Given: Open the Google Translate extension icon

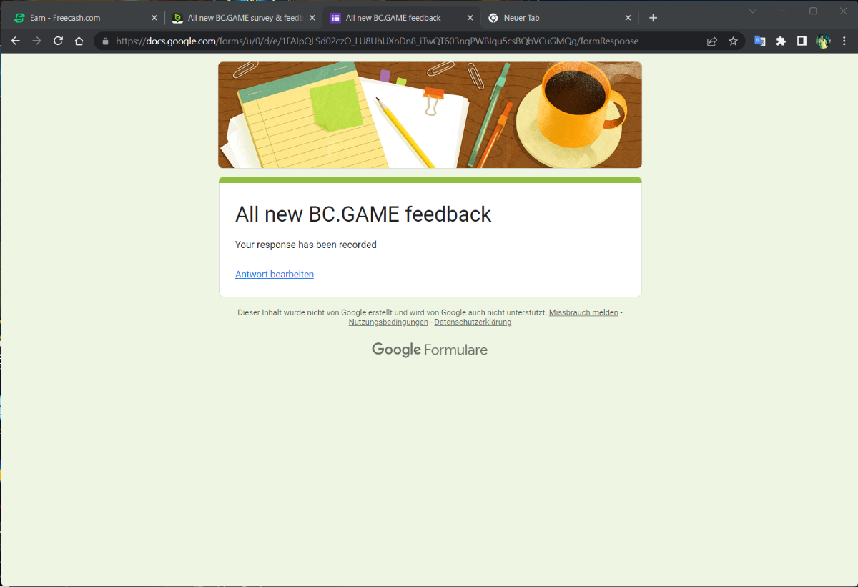Looking at the screenshot, I should tap(760, 41).
